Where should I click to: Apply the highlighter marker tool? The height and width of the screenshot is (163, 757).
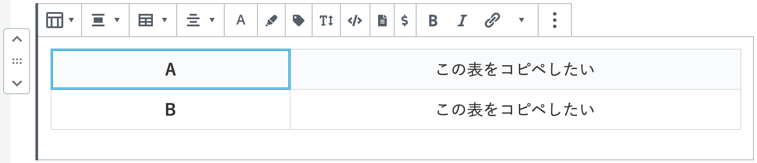point(271,20)
